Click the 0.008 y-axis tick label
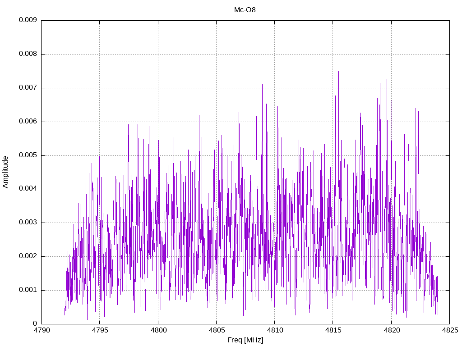Image resolution: width=462 pixels, height=346 pixels. pos(28,54)
